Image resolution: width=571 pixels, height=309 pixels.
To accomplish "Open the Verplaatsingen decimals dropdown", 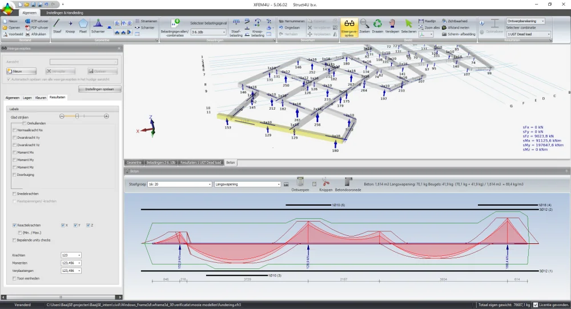I will point(71,271).
